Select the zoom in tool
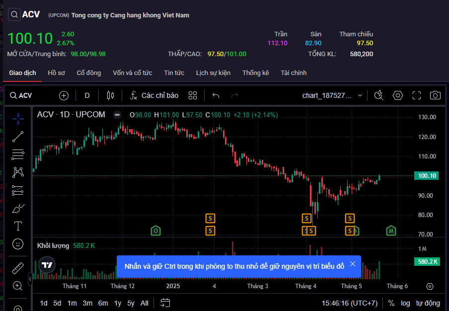The height and width of the screenshot is (311, 449). click(18, 286)
